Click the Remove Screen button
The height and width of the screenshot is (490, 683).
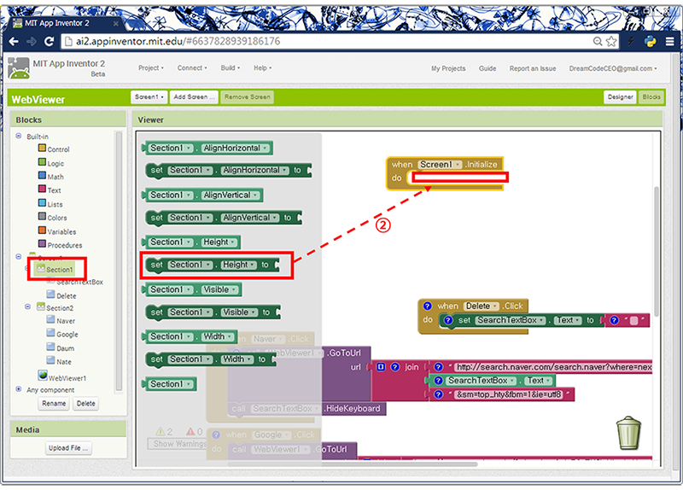[x=248, y=96]
